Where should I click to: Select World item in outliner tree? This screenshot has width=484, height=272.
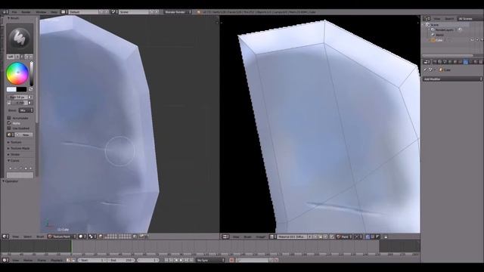439,35
